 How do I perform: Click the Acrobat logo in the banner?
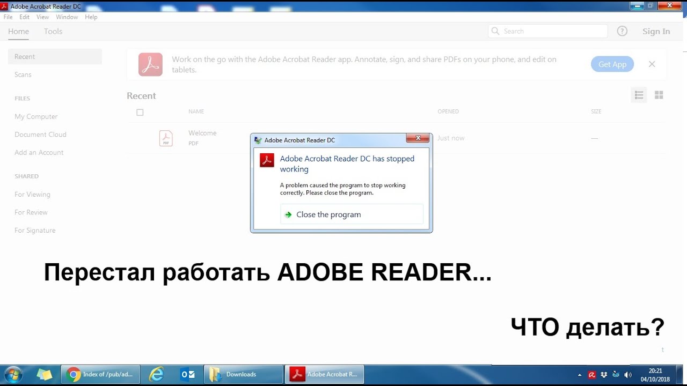pyautogui.click(x=150, y=64)
